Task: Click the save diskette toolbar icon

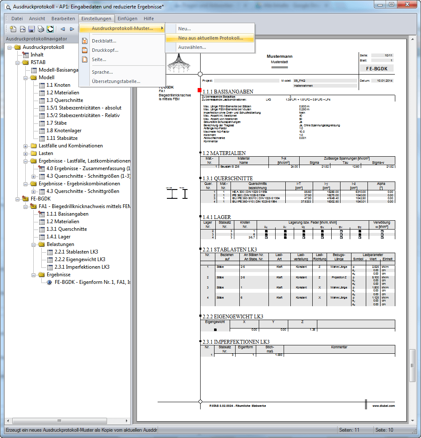Action: [32, 29]
